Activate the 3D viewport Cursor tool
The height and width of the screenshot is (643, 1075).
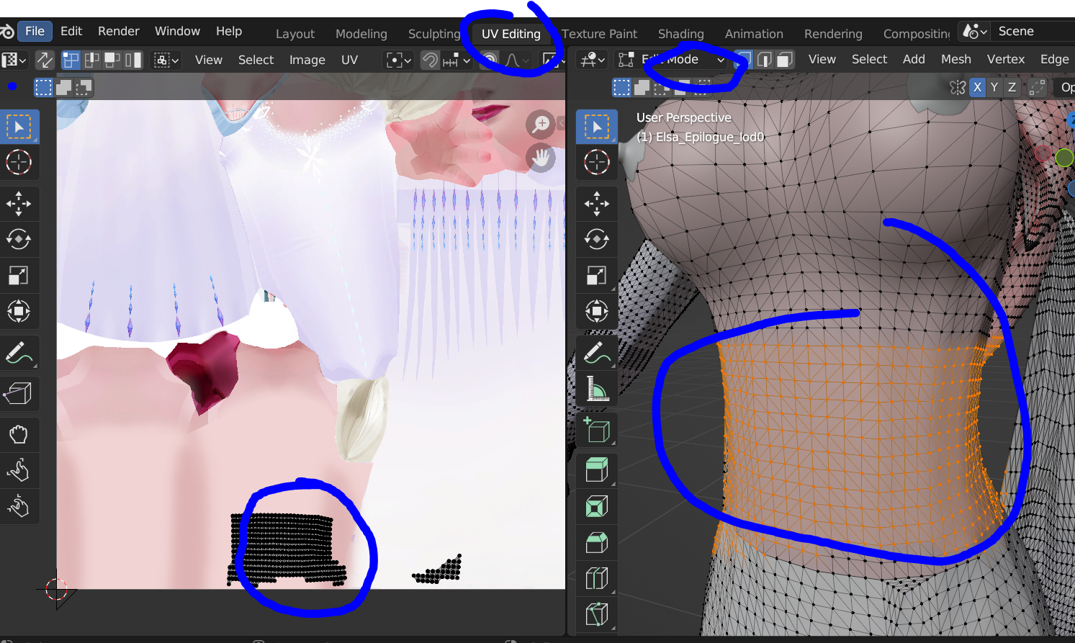(597, 162)
